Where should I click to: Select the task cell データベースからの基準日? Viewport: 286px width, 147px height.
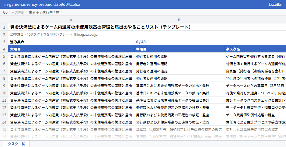[x=255, y=86]
